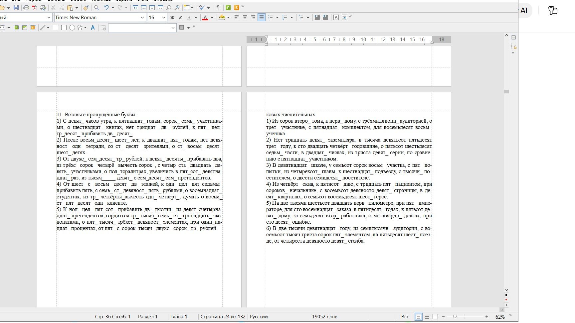Open the undo history dropdown arrow

pos(113,7)
